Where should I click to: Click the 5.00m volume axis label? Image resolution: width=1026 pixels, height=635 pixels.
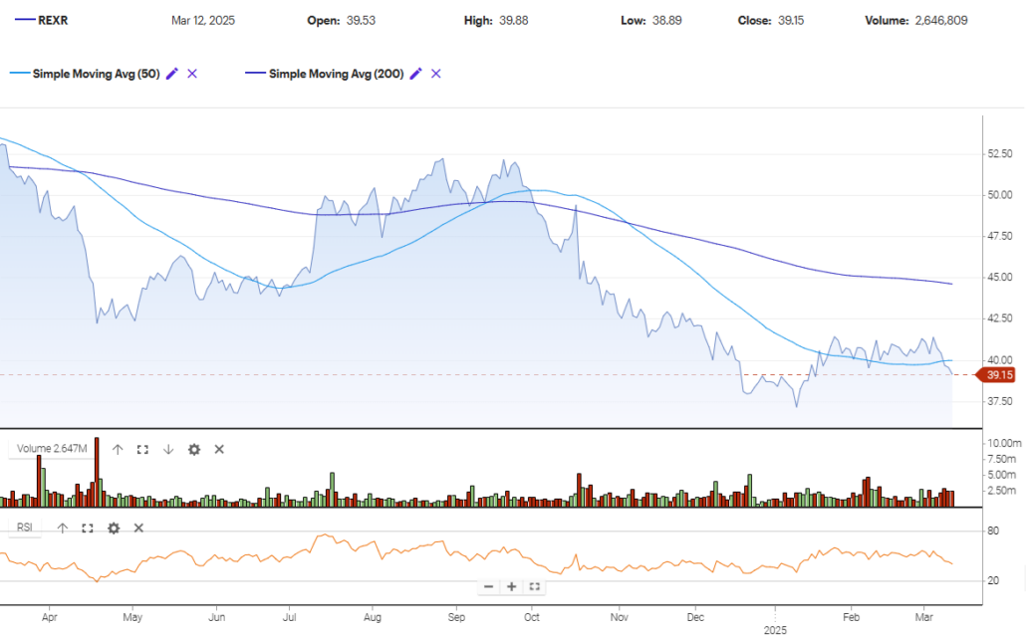click(x=1002, y=474)
